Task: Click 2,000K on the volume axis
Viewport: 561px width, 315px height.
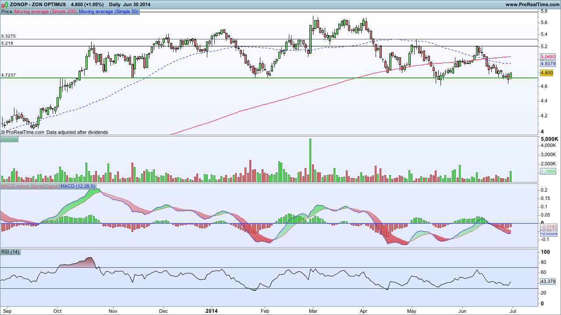Action: 549,164
